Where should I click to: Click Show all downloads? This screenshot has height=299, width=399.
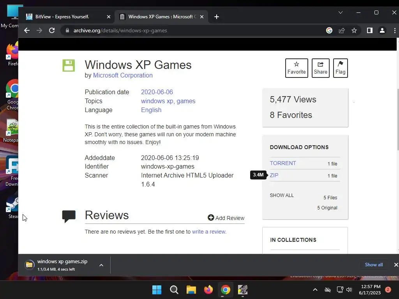point(374,265)
